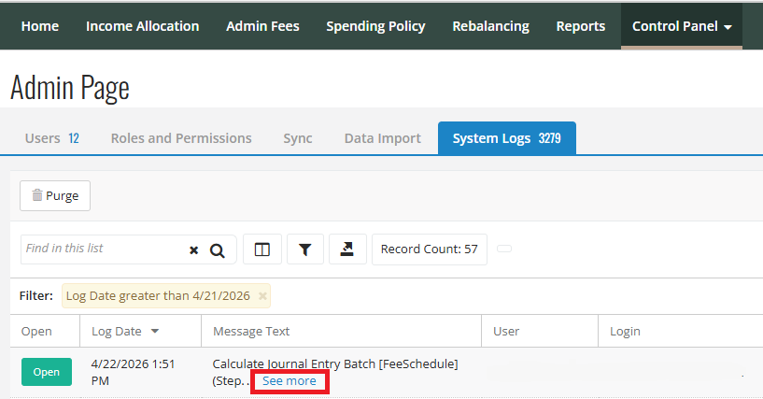
Task: Click the Calculate Journal Entry Batch message text
Action: click(335, 364)
